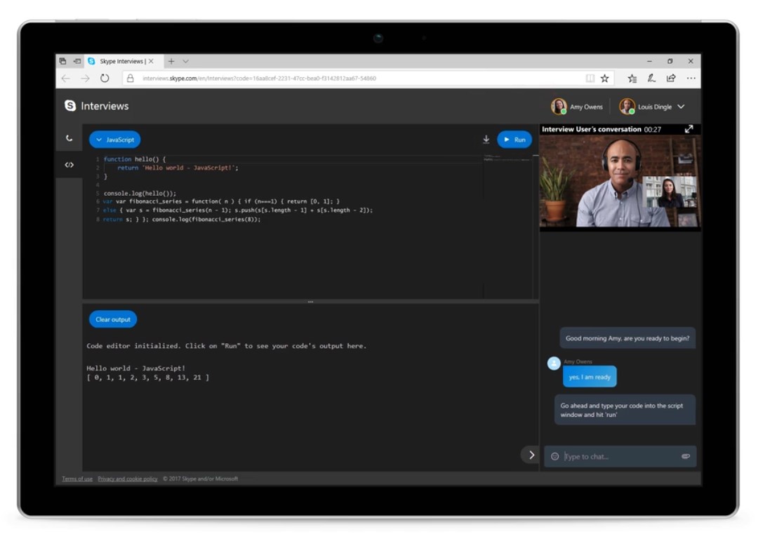Click the 'Hello world - JavaScript!' output line
758x539 pixels.
click(x=136, y=368)
